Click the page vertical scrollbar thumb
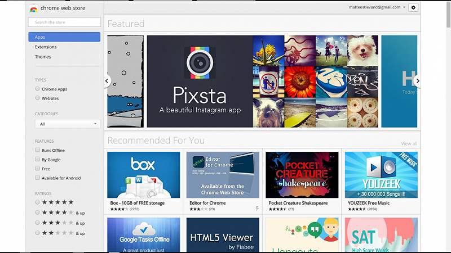Image resolution: width=451 pixels, height=253 pixels. (x=448, y=15)
